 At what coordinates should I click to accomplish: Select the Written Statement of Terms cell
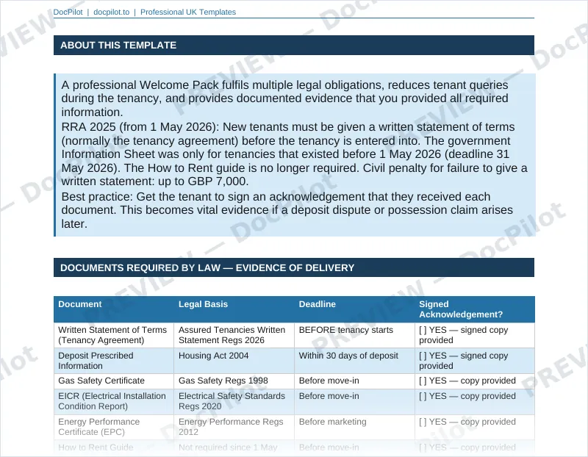coord(114,335)
